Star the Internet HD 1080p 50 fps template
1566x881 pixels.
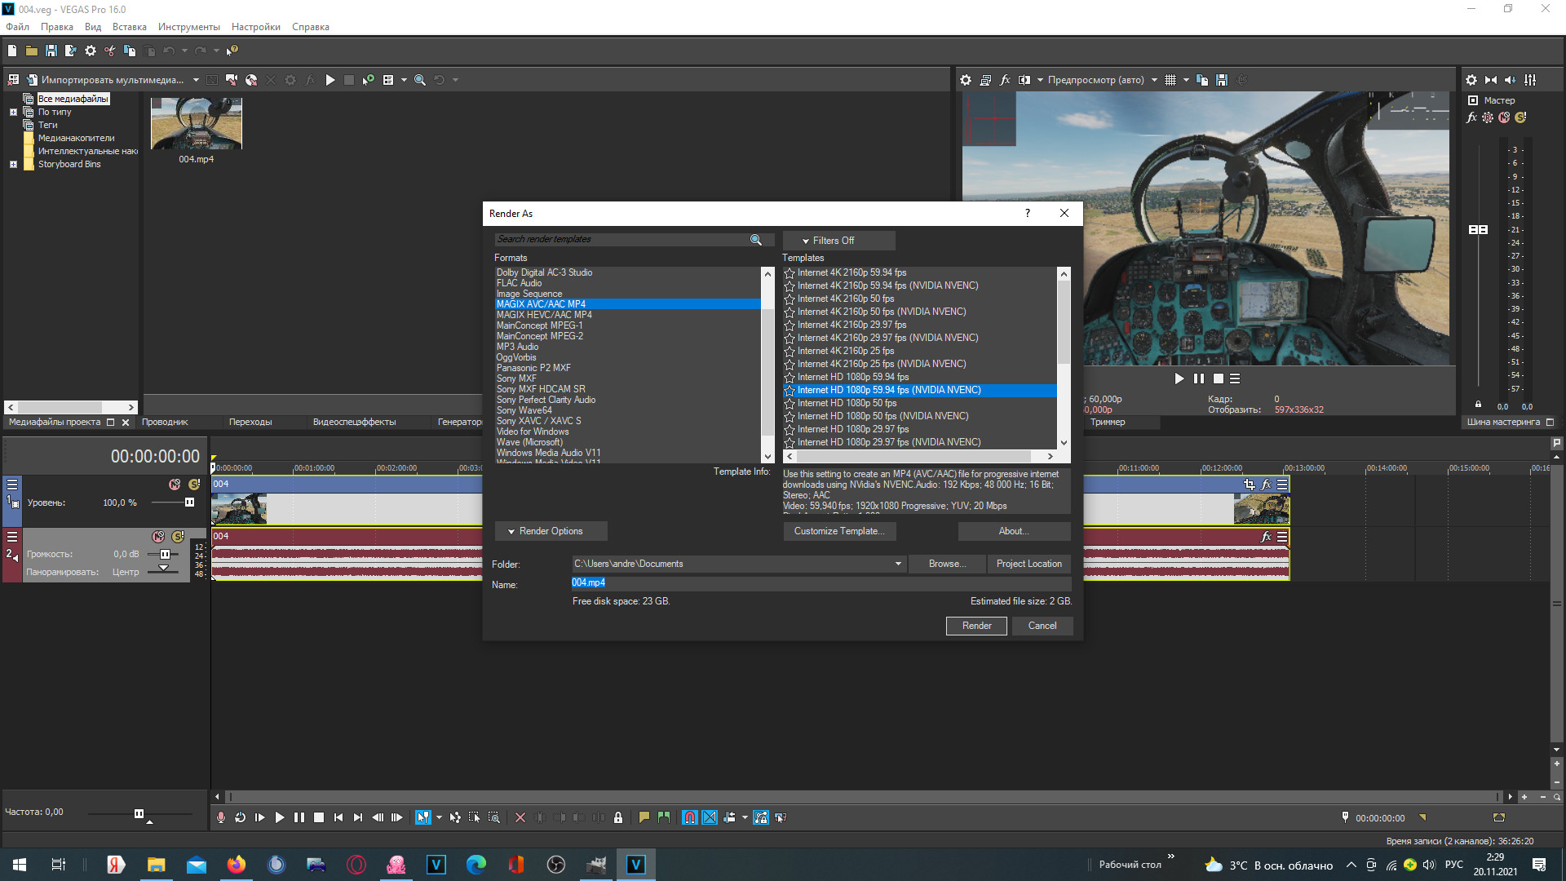[x=790, y=403]
